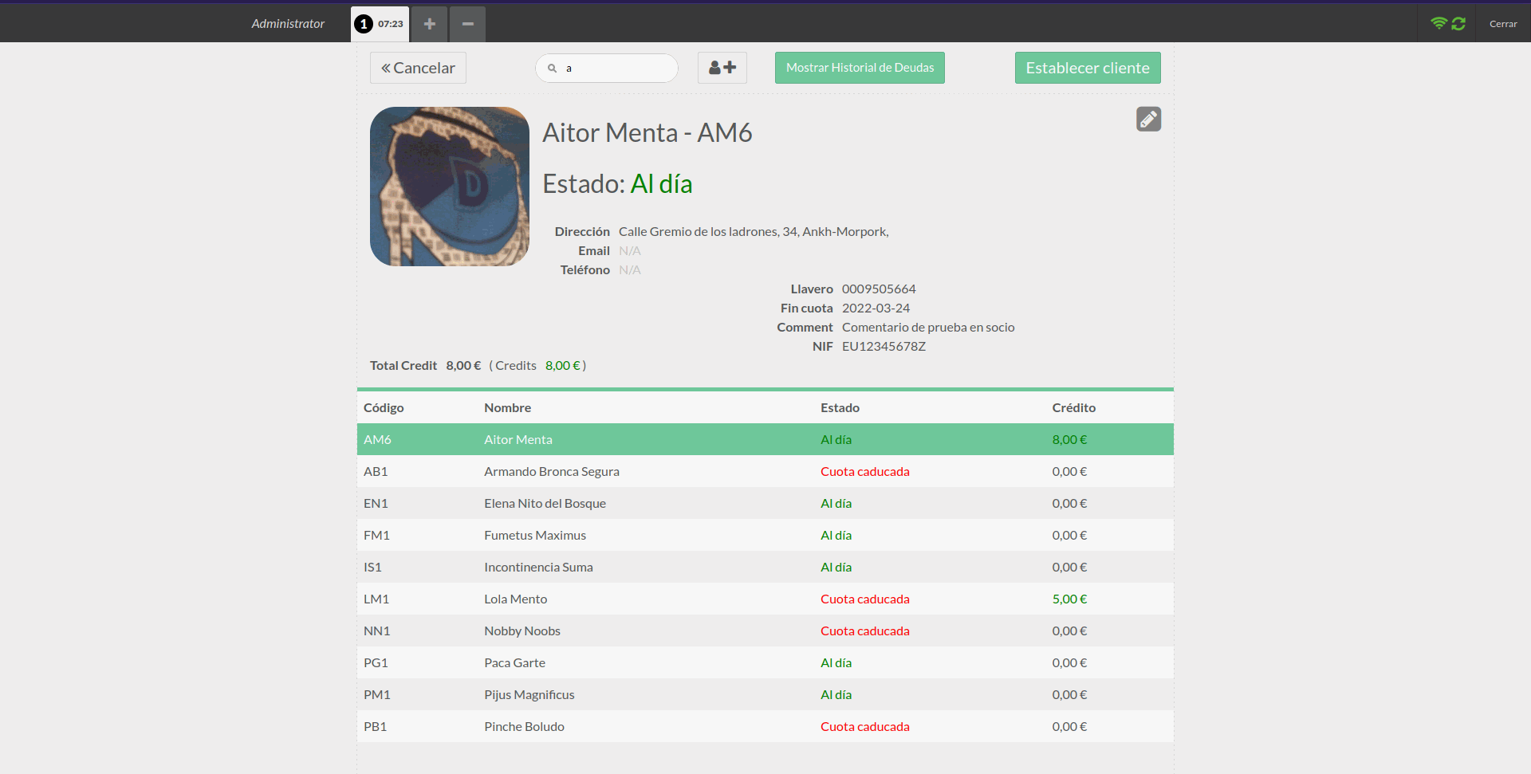
Task: Choose Fumetus Maximus from the list
Action: click(x=765, y=535)
